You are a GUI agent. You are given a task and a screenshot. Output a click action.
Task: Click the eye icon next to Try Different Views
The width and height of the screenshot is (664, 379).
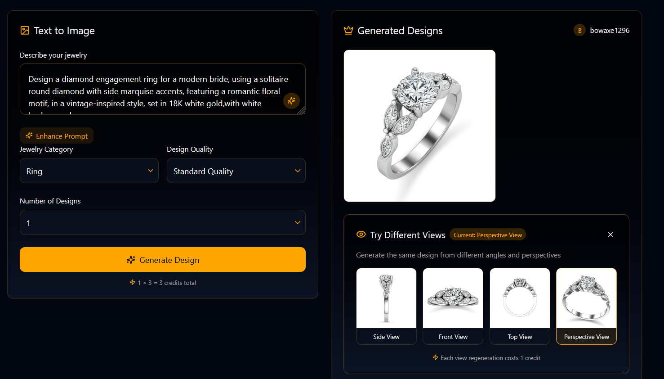[x=361, y=235]
